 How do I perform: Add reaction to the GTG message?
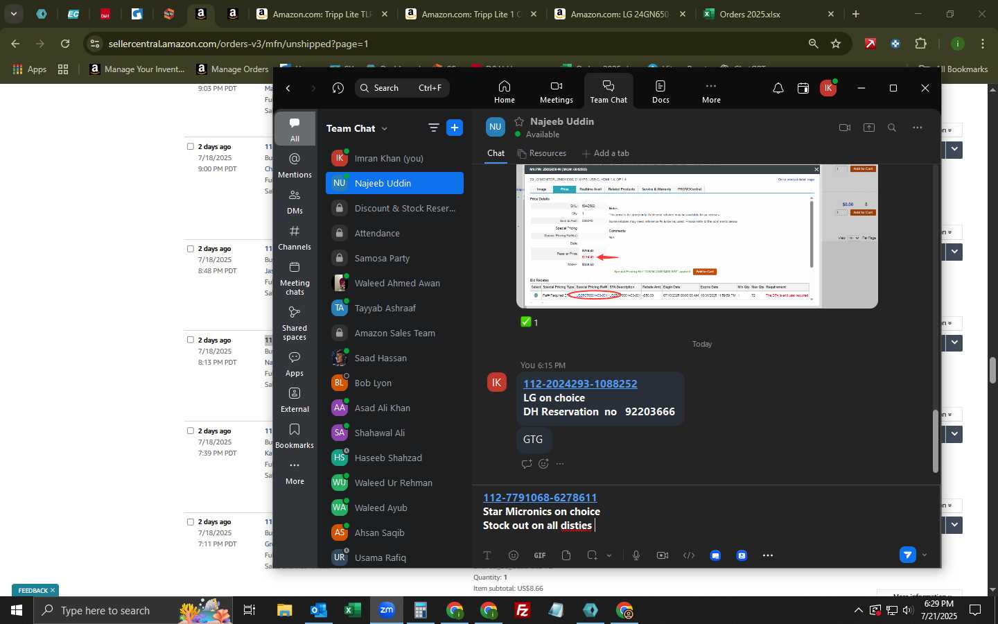point(544,464)
